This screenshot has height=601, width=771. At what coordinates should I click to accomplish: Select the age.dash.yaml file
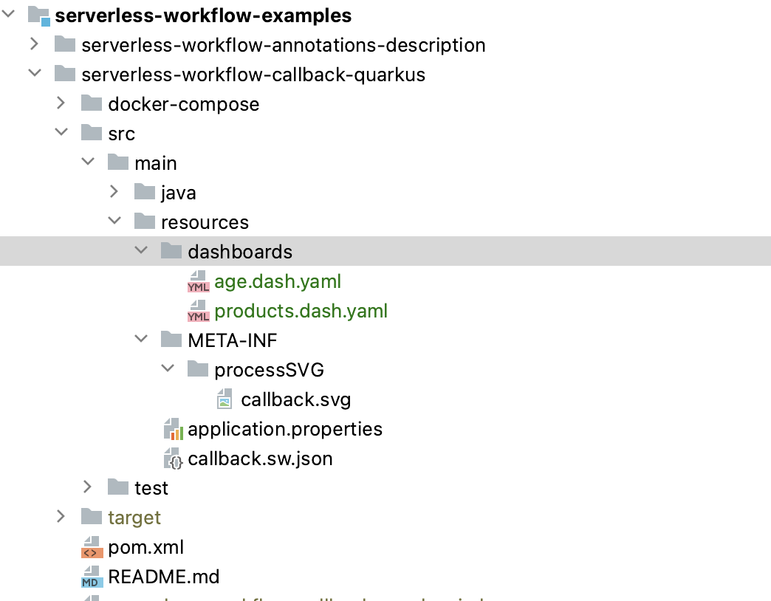coord(278,281)
